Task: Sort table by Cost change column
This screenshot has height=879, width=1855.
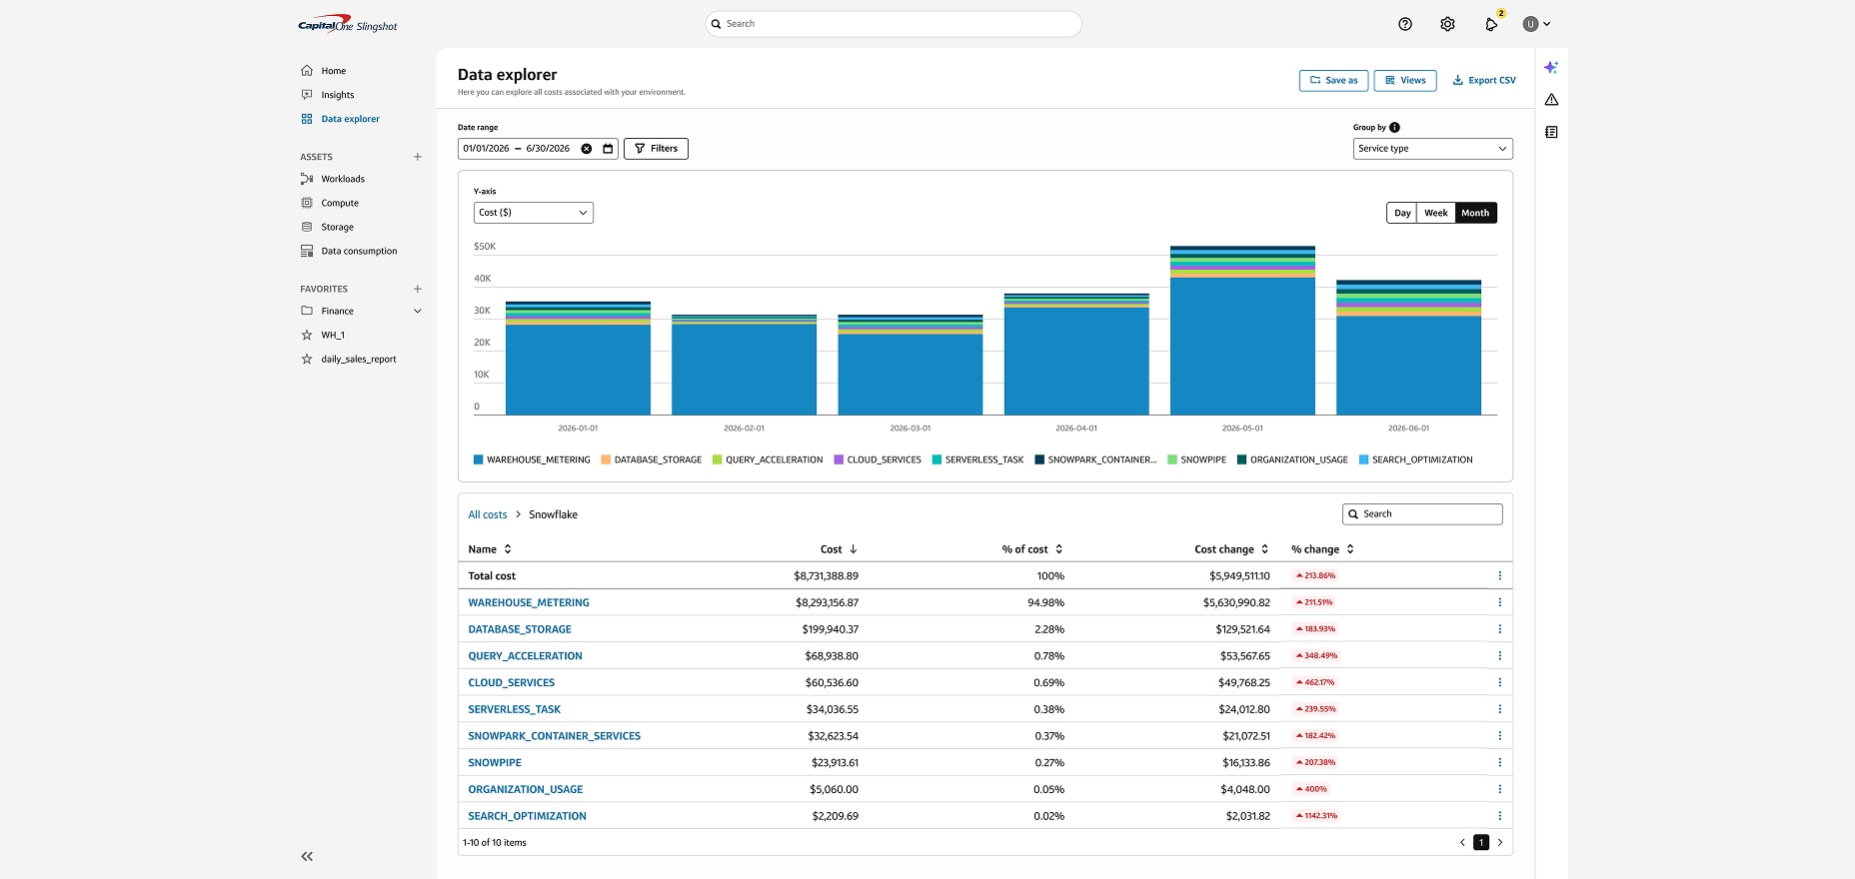Action: 1231,549
